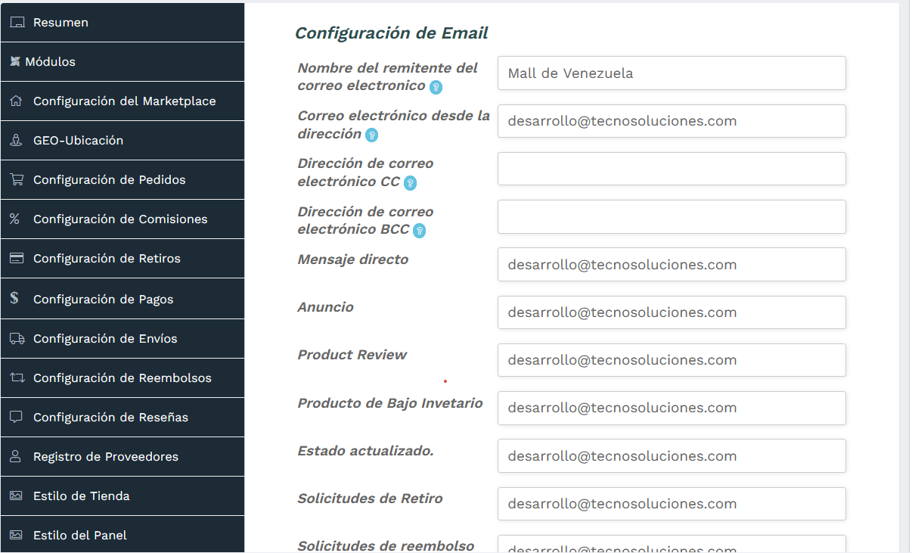The width and height of the screenshot is (912, 553).
Task: Open the help tooltip beside Dirección de correo electrónico CC
Action: coord(410,183)
